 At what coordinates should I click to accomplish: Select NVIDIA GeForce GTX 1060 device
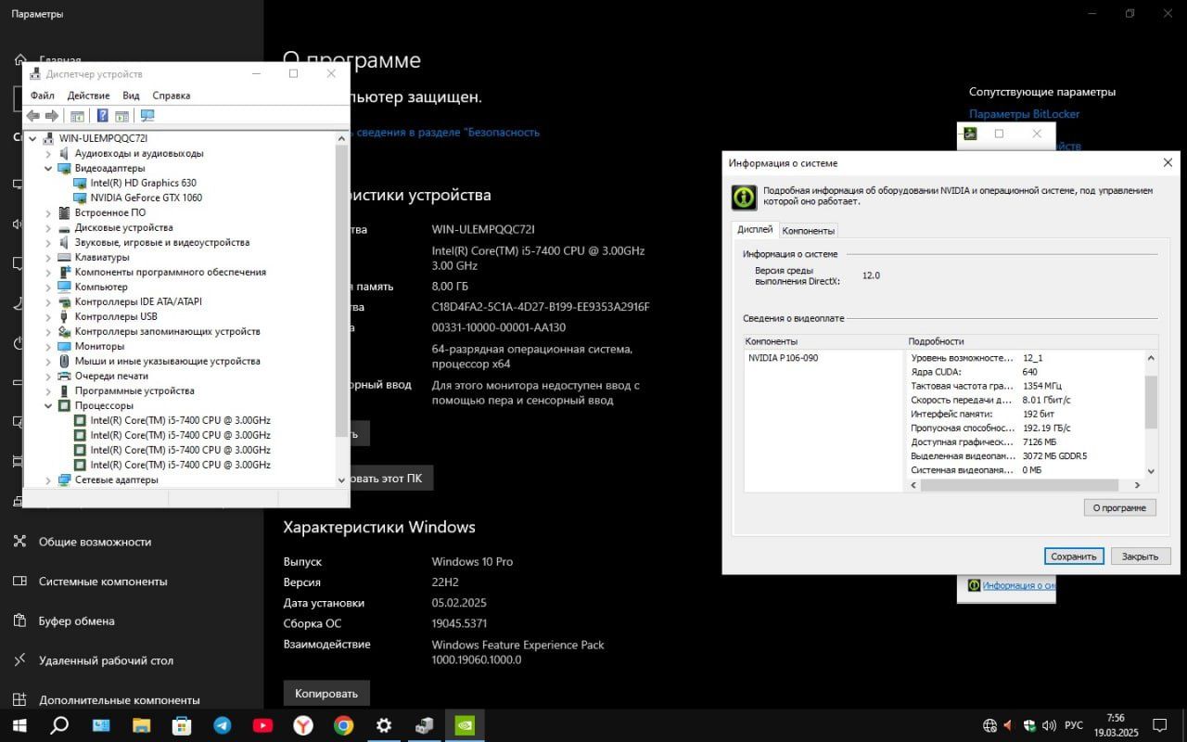click(x=146, y=198)
